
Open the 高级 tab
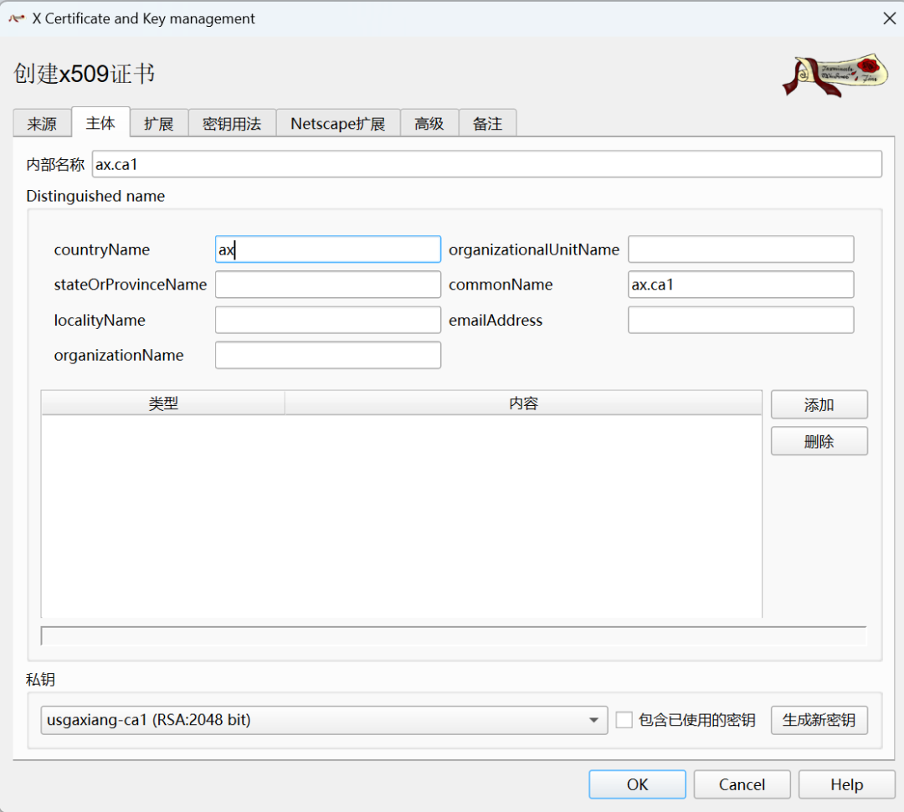tap(429, 123)
